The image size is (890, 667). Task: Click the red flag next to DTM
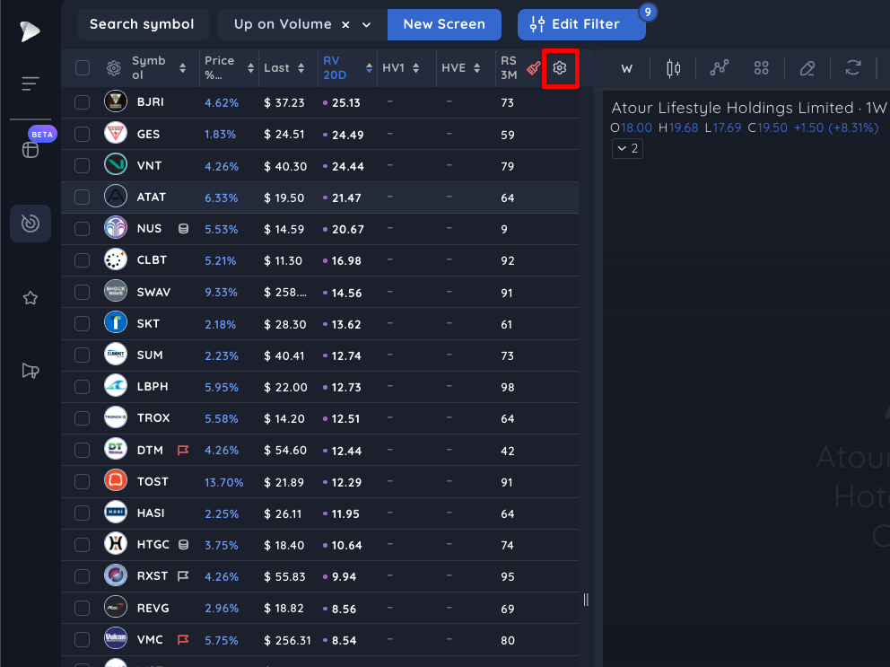tap(183, 451)
